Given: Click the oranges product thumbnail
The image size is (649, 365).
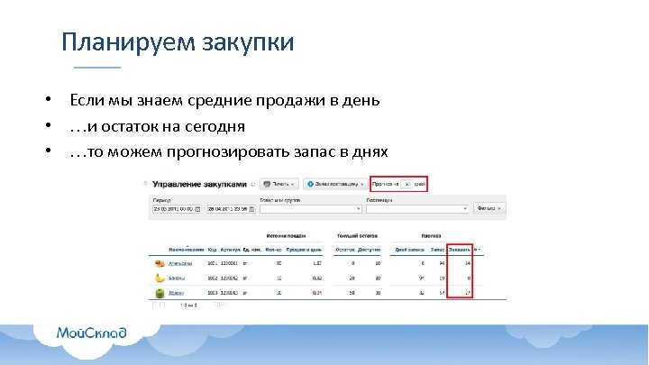Looking at the screenshot, I should tap(160, 263).
